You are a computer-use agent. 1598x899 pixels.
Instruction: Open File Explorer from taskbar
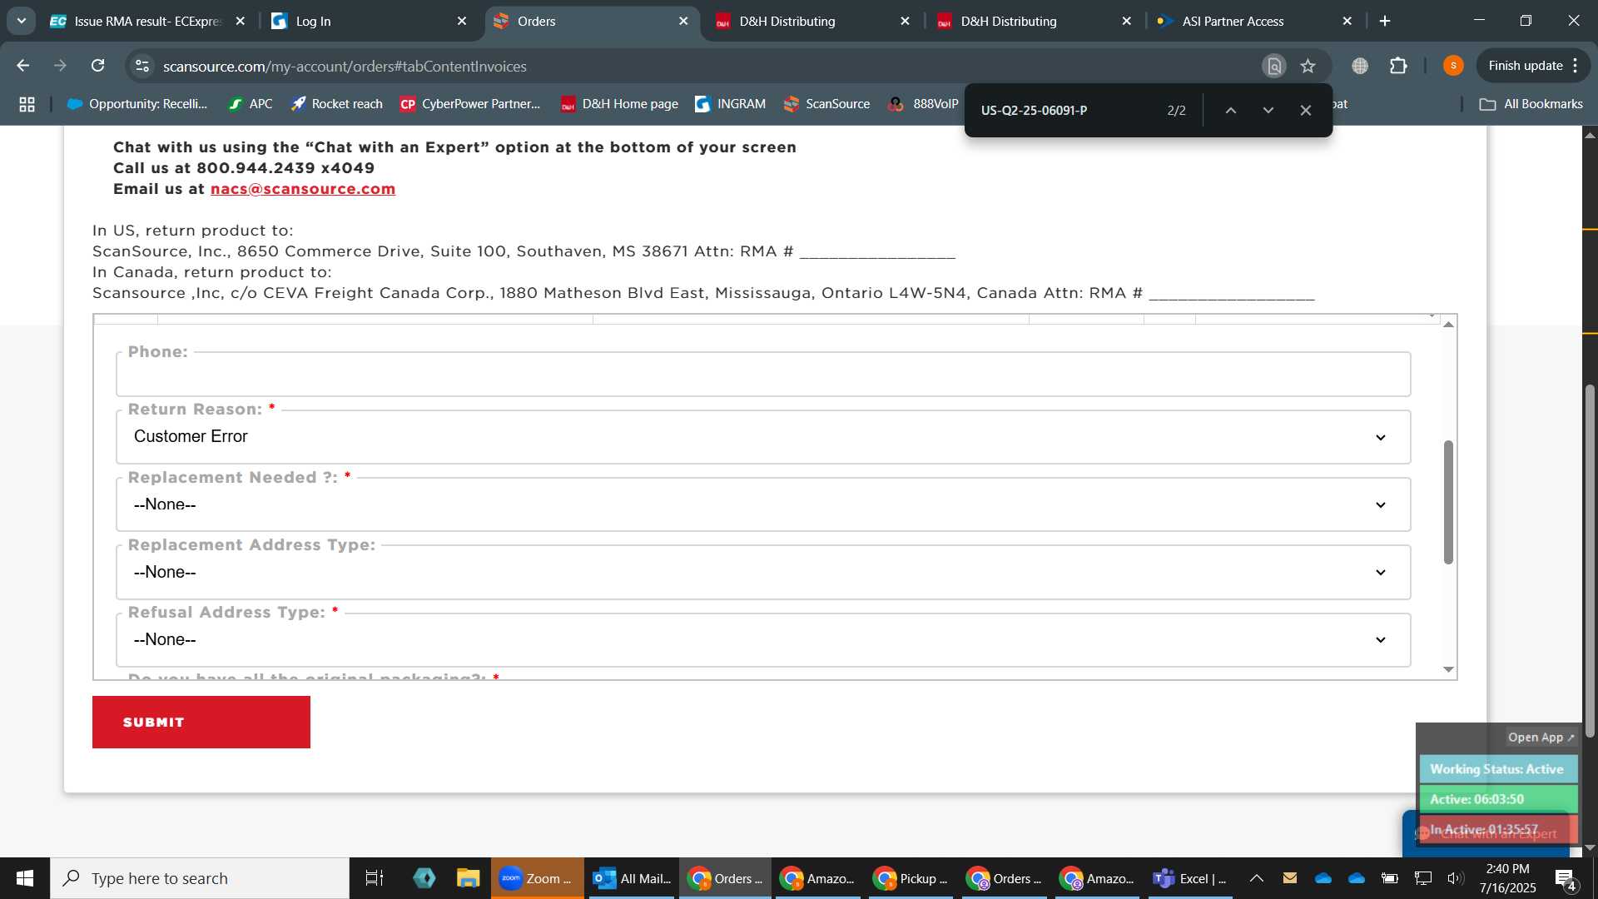468,878
